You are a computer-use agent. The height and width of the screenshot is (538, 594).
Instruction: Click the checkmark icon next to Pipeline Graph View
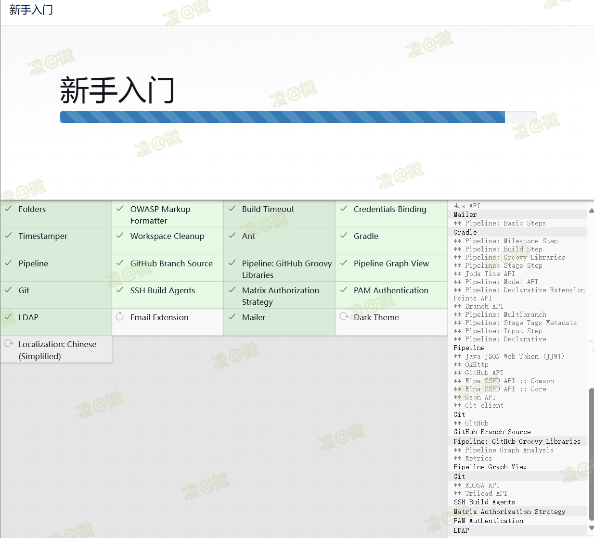tap(344, 263)
